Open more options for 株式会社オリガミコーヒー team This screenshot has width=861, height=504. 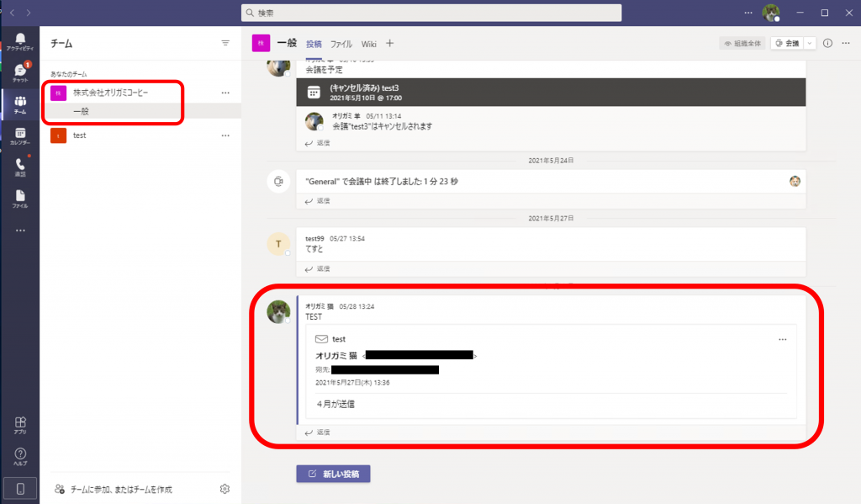click(225, 93)
